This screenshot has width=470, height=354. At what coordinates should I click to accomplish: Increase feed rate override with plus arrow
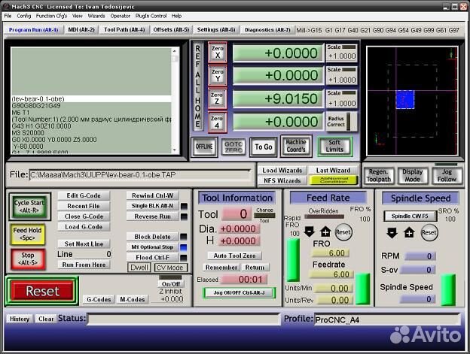point(325,231)
